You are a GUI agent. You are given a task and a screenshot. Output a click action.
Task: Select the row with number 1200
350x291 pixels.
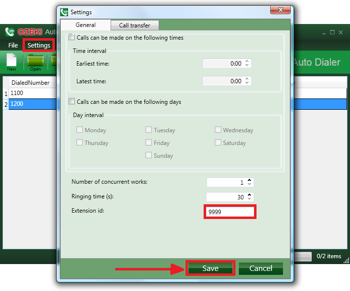[32, 104]
